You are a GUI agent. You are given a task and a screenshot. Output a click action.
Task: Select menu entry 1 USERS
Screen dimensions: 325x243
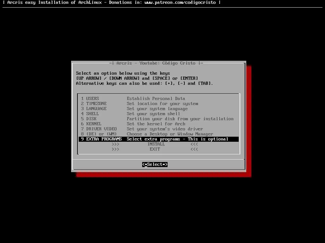tap(159, 99)
